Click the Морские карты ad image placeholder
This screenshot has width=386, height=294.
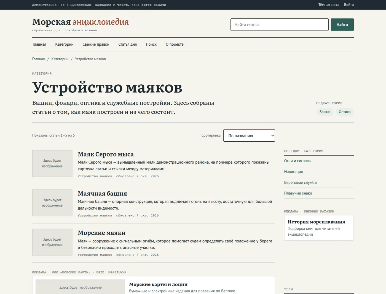tap(80, 287)
